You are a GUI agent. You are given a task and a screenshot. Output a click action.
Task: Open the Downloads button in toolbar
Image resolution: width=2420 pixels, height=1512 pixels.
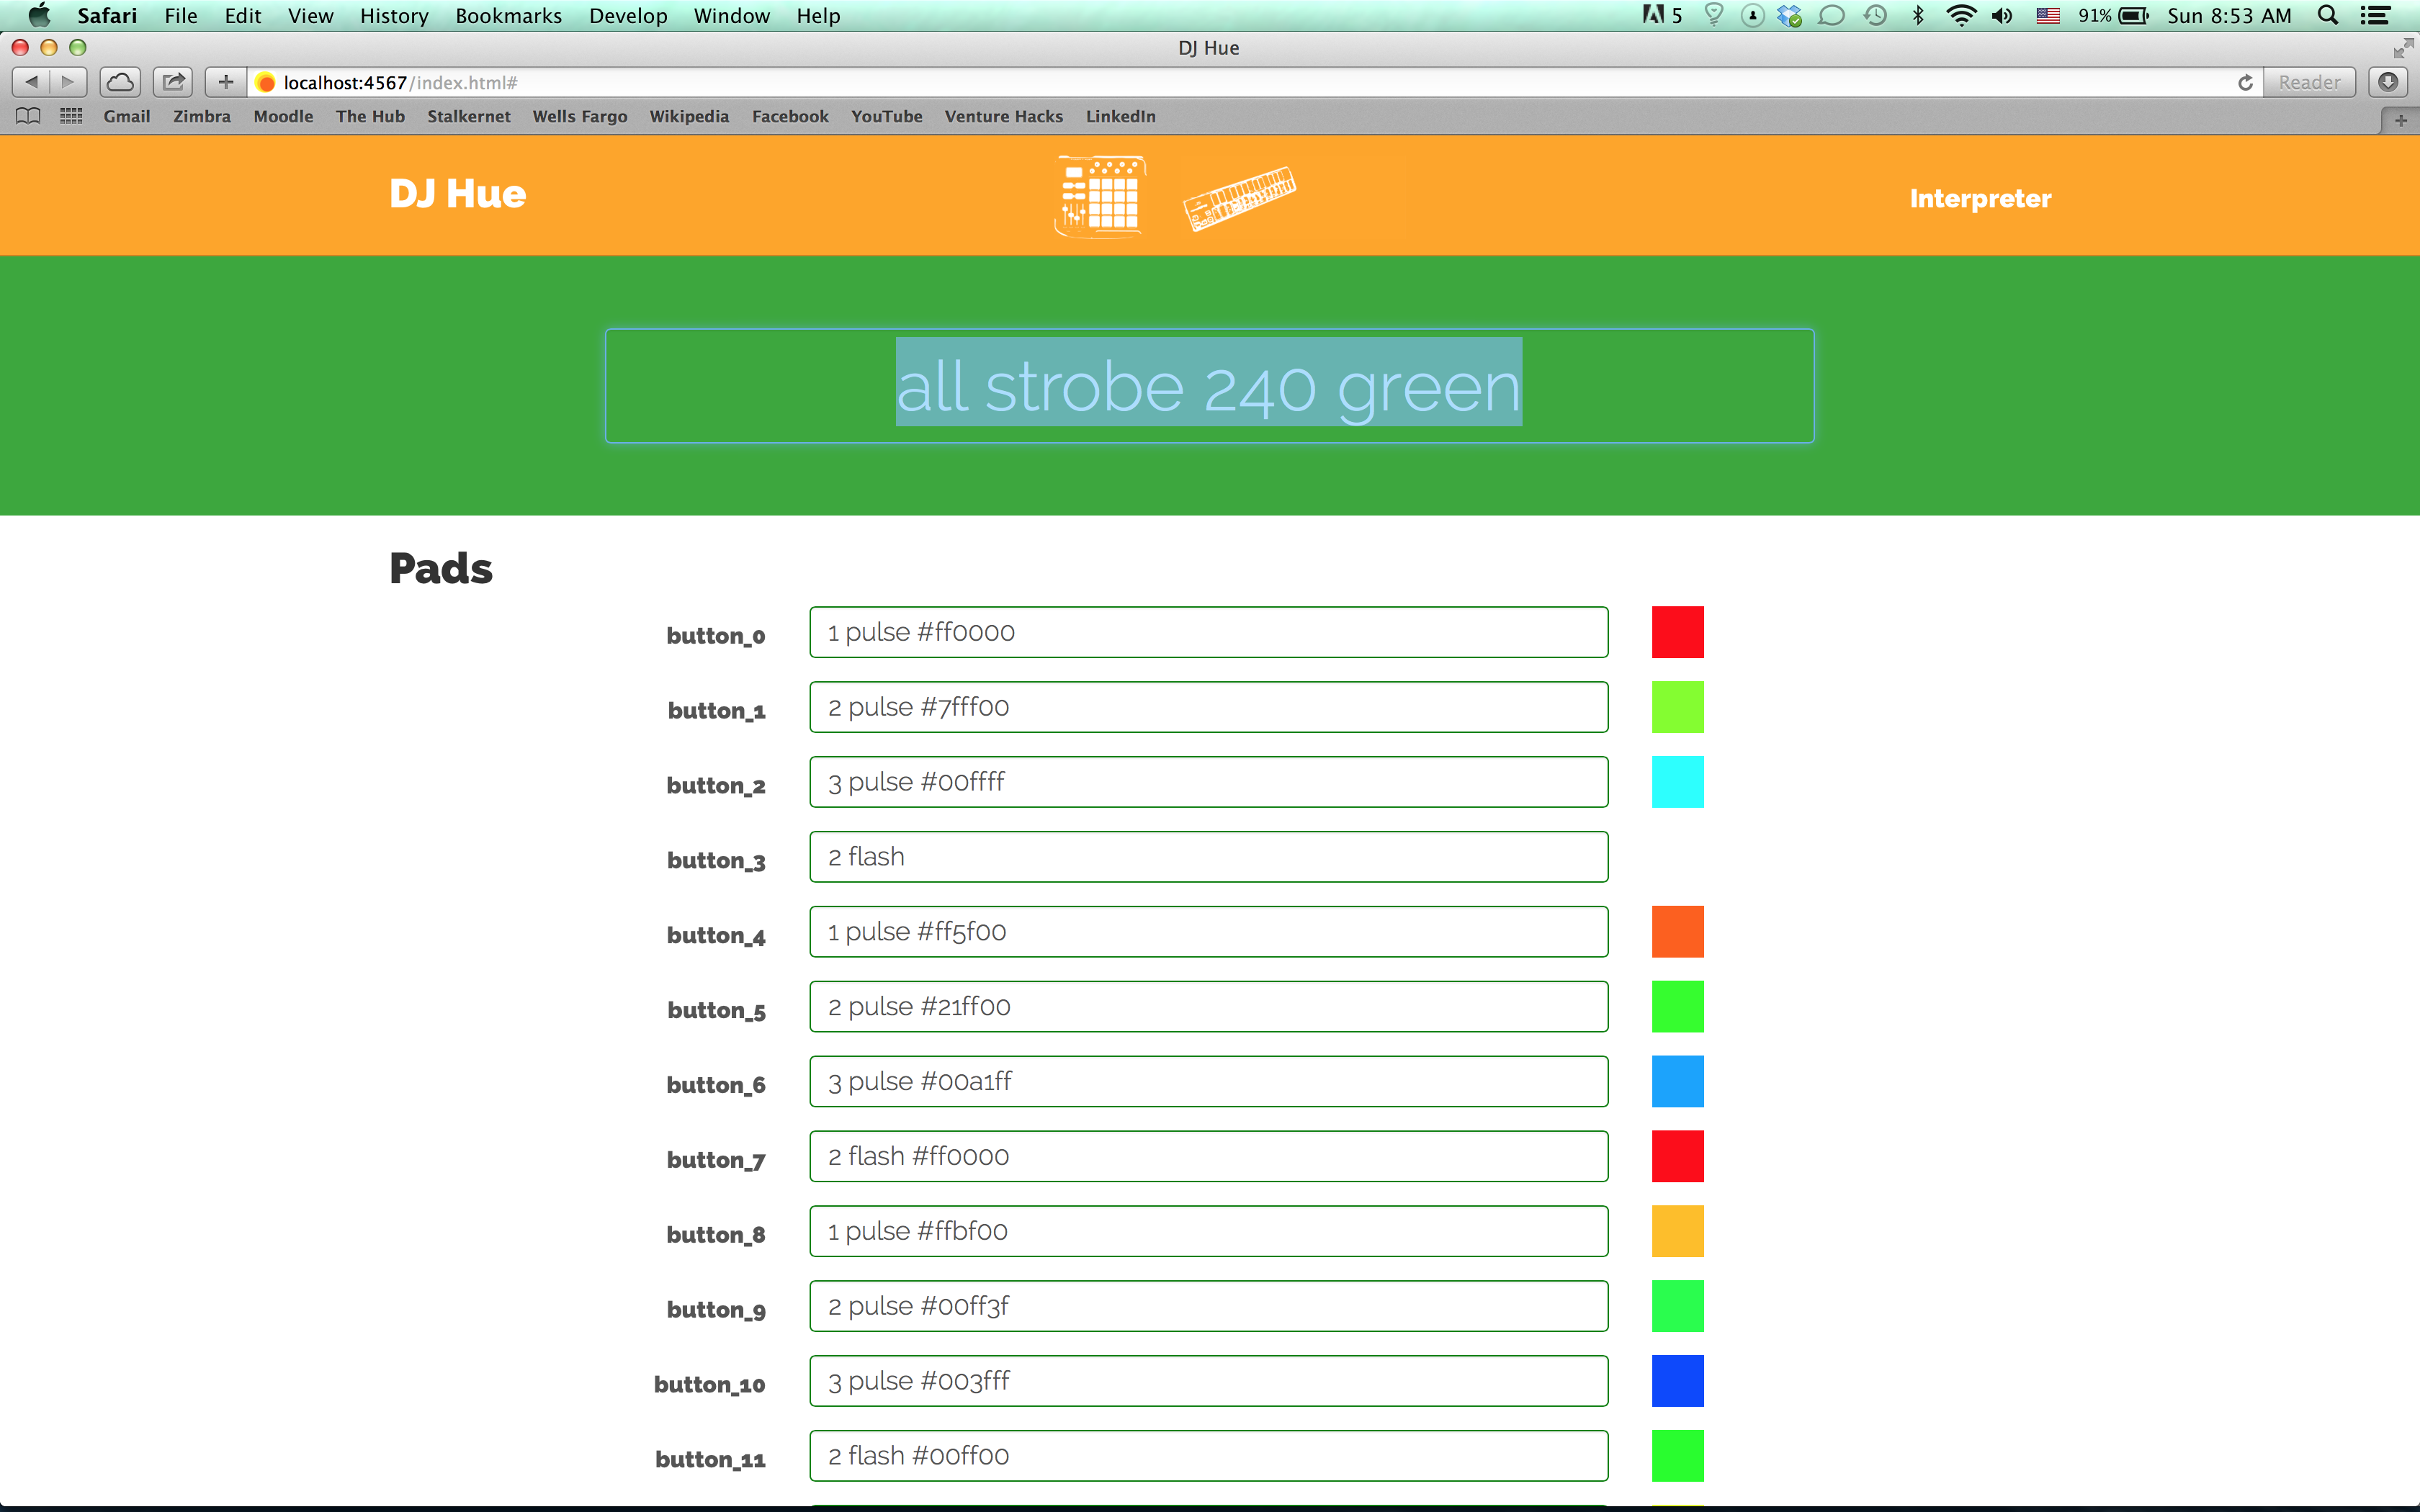2388,82
